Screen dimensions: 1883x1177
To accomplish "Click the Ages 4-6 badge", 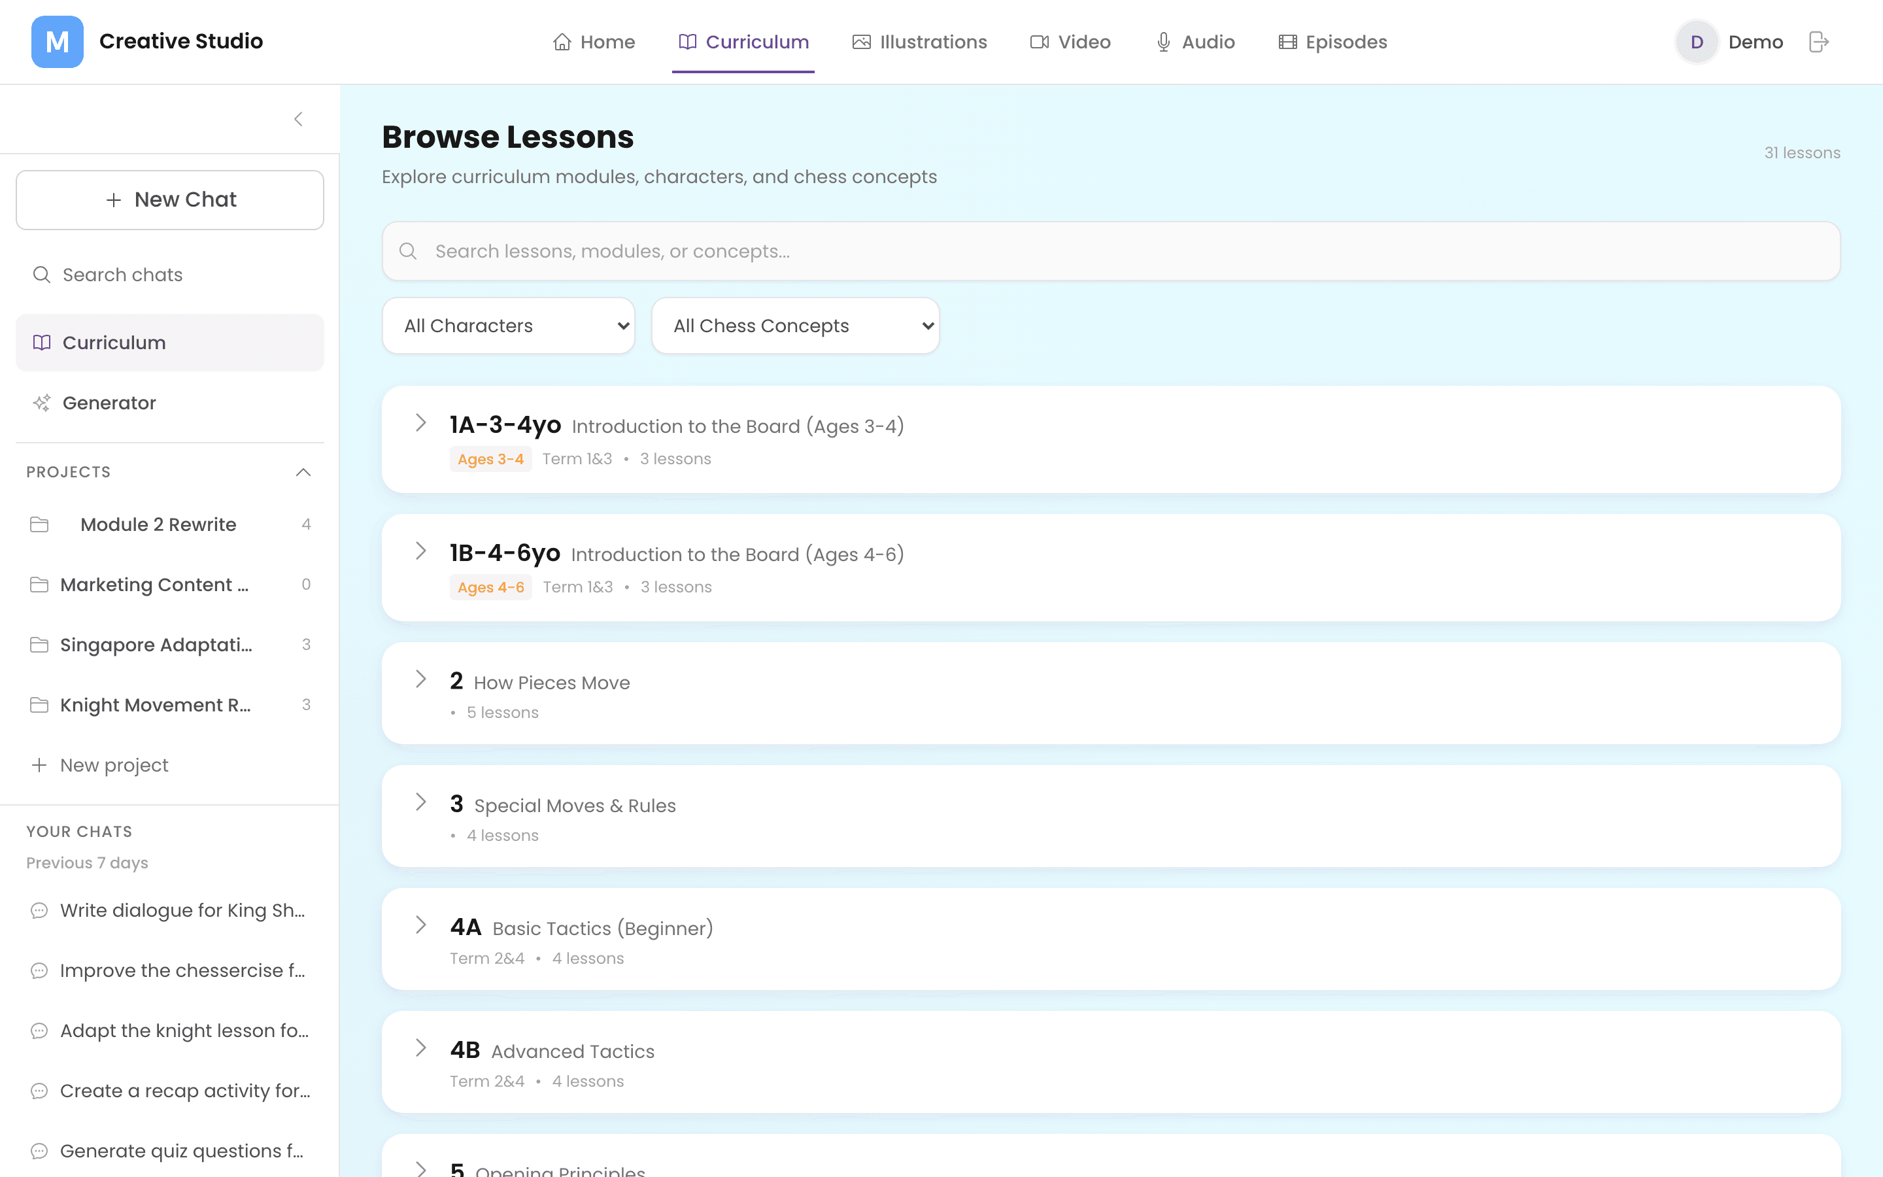I will coord(490,588).
